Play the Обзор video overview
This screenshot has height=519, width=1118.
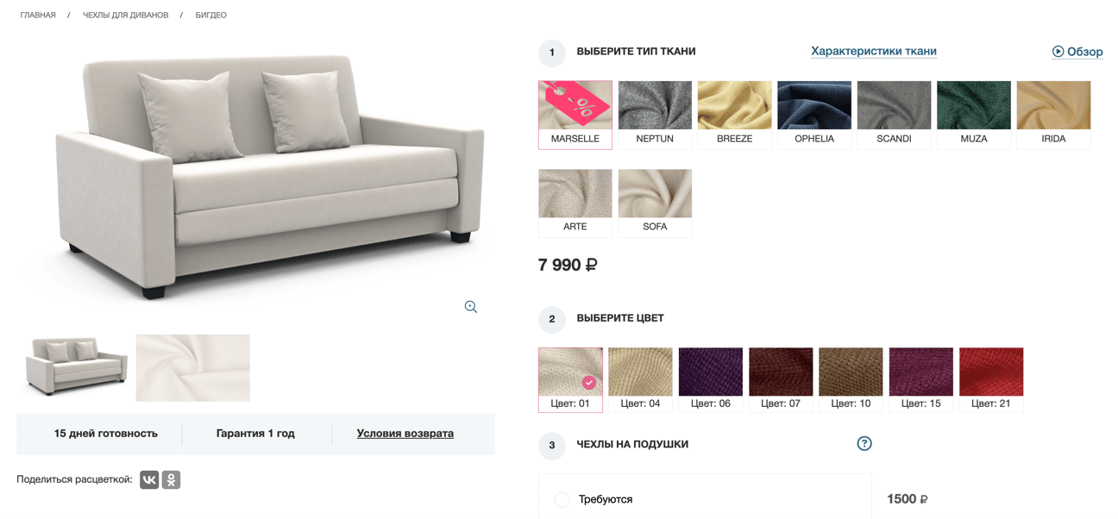(1077, 52)
